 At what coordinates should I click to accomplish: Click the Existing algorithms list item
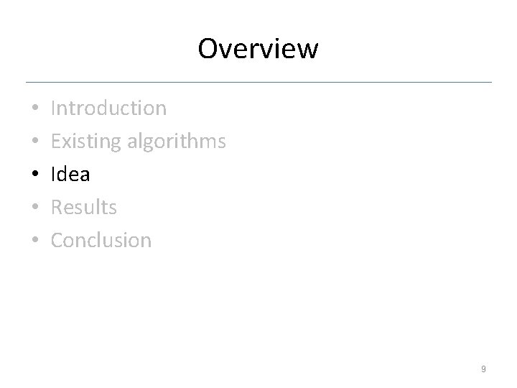(x=138, y=142)
